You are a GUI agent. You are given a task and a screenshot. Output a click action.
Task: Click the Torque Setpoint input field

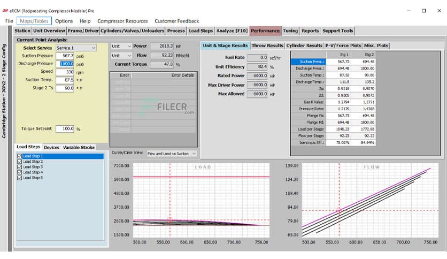point(65,129)
